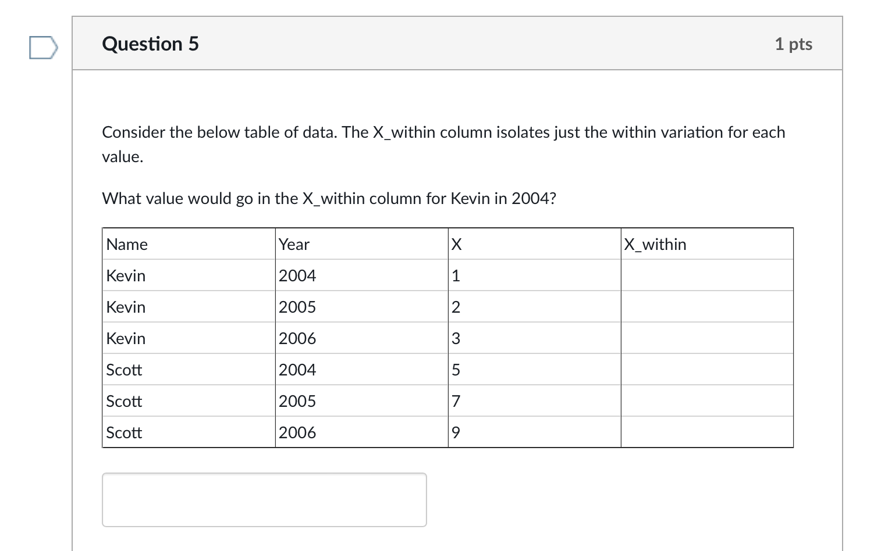Image resolution: width=881 pixels, height=551 pixels.
Task: Click the empty X_within cell for Kevin 2004
Action: tap(706, 275)
